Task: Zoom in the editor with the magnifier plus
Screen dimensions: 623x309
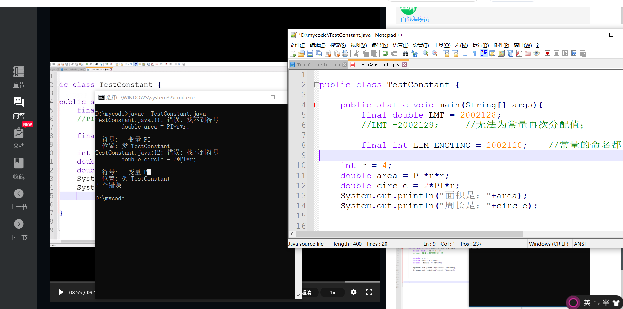Action: [426, 53]
